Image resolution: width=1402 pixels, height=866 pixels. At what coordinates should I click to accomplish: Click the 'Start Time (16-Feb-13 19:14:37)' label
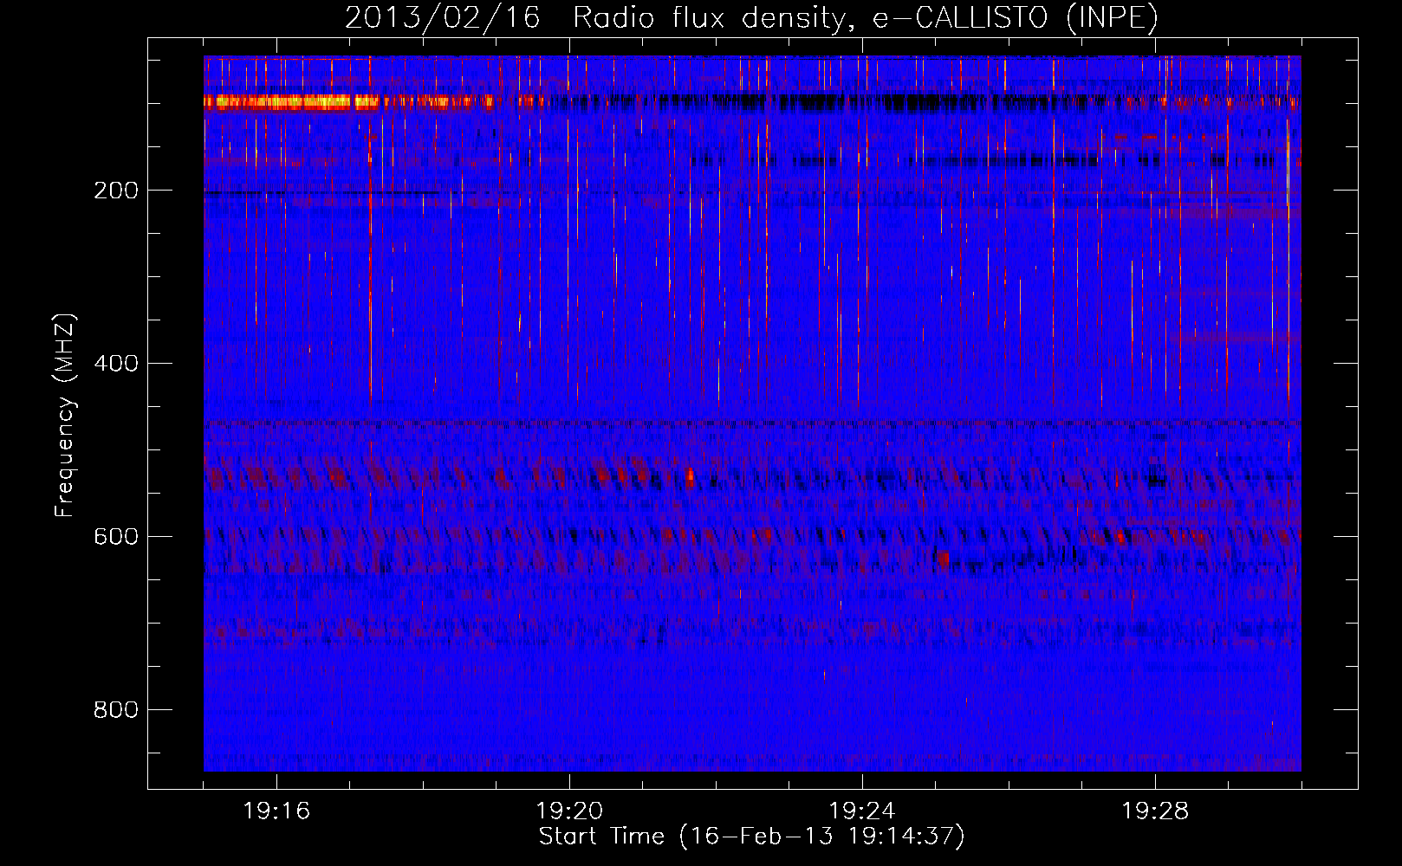click(751, 837)
